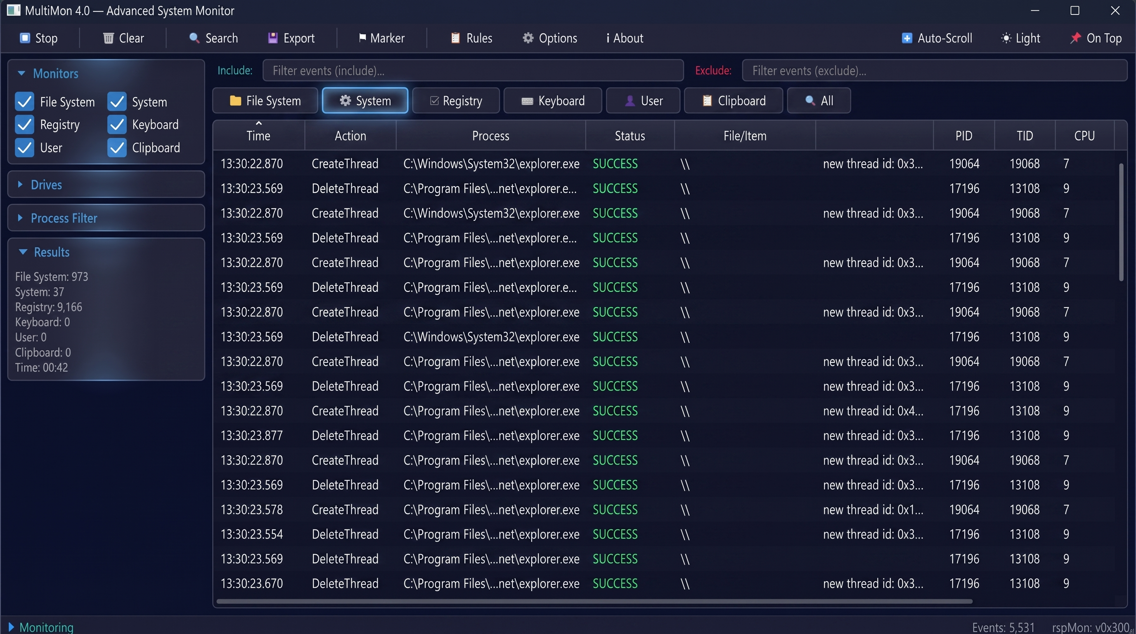1136x634 pixels.
Task: Click the Monitoring status arrow
Action: click(12, 627)
